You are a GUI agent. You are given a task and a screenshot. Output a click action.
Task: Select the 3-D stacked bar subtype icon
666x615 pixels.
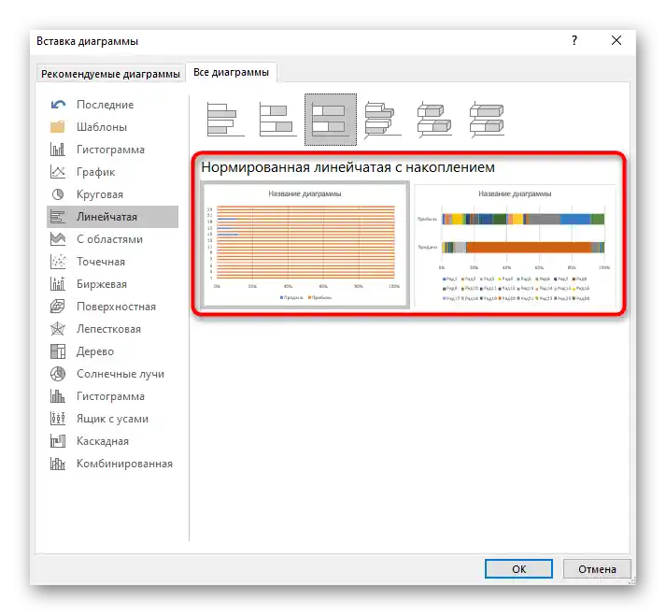coord(434,120)
